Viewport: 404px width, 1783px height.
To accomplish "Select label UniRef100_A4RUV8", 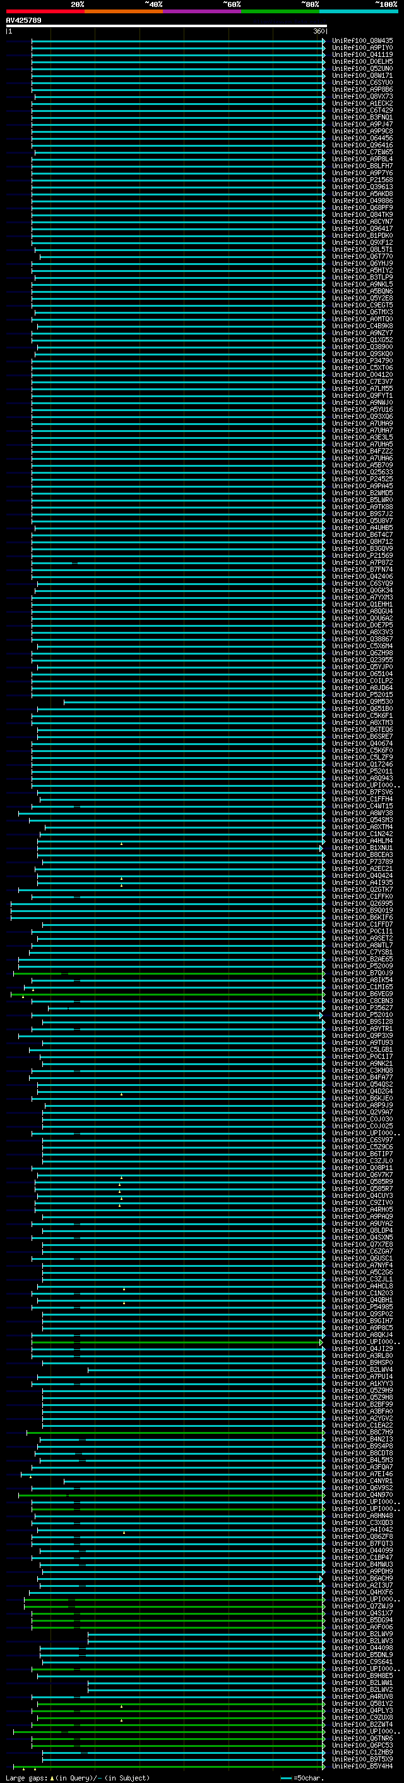I will (x=362, y=1696).
